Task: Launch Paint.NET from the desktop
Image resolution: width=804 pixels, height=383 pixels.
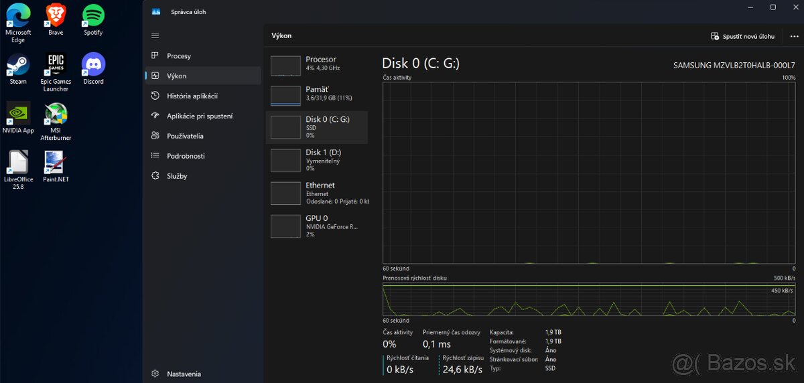Action: click(56, 167)
